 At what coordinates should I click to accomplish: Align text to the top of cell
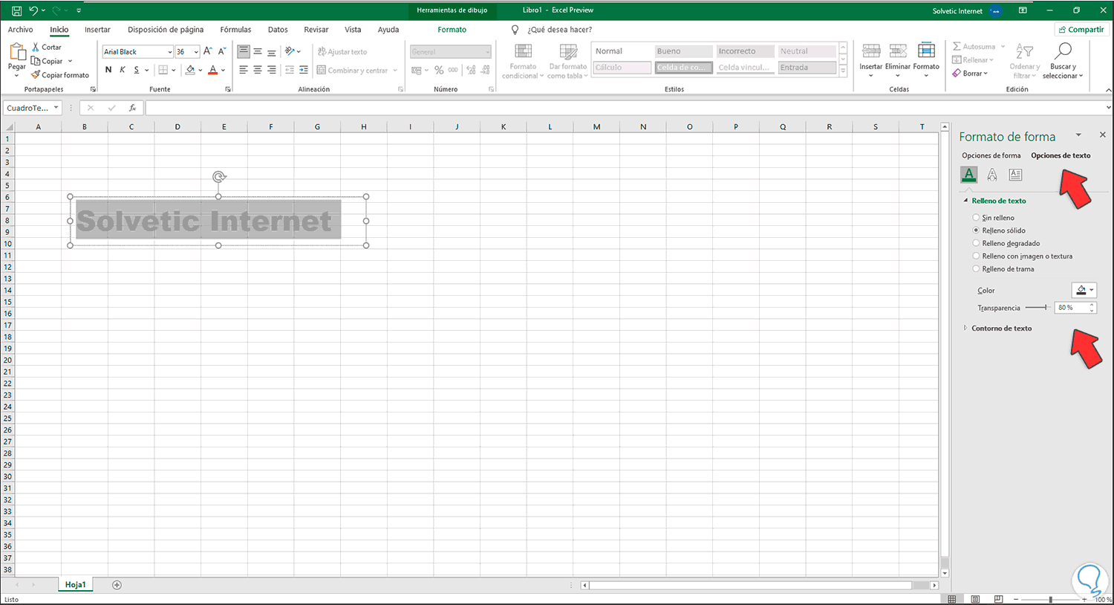point(244,51)
